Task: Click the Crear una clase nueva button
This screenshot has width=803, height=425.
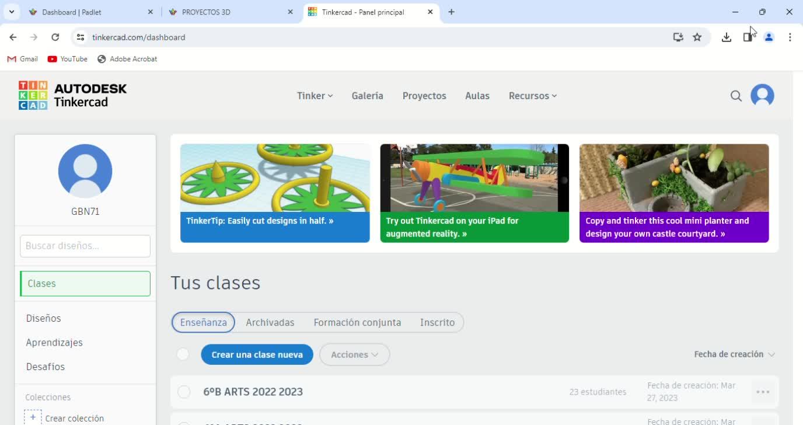Action: coord(257,354)
